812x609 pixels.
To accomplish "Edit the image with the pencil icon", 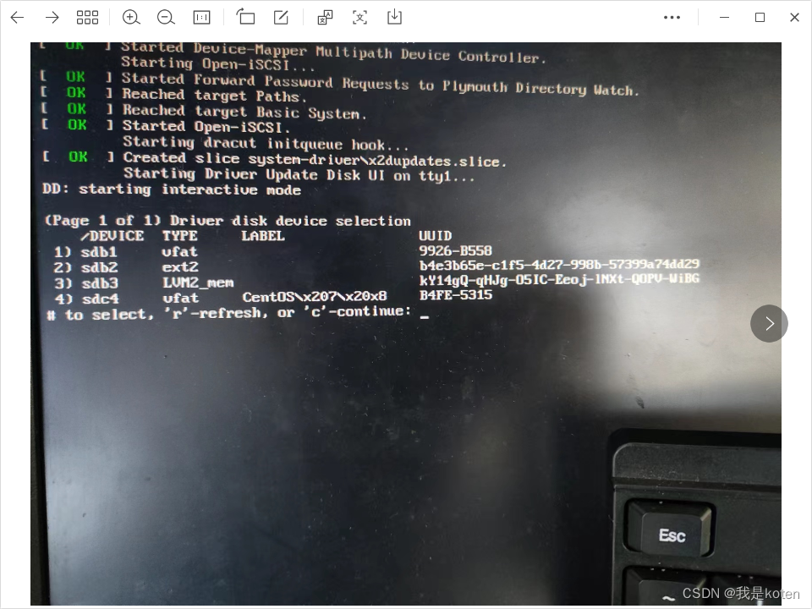I will click(281, 17).
